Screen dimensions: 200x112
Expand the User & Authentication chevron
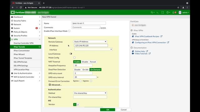[40, 73]
